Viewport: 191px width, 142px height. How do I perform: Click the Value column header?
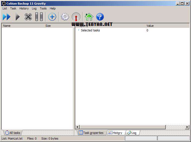[x=167, y=26]
